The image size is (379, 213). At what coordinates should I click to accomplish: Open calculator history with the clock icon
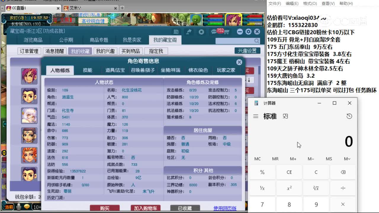pyautogui.click(x=349, y=117)
